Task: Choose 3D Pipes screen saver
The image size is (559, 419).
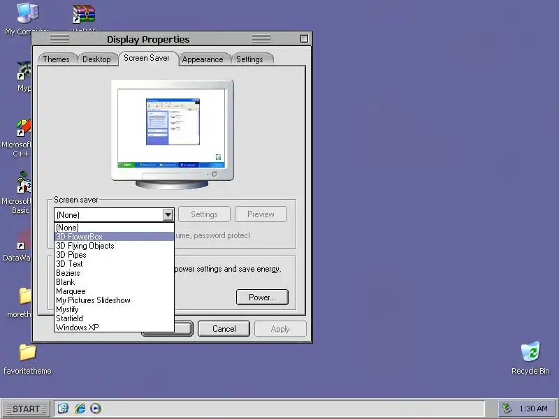Action: (114, 255)
